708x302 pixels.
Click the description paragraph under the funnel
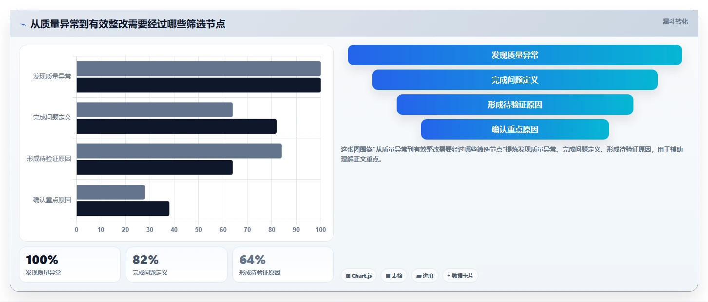pos(512,154)
